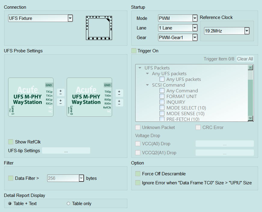Check the VCCQ2(A1) Drop checkbox
This screenshot has width=262, height=212.
138,153
